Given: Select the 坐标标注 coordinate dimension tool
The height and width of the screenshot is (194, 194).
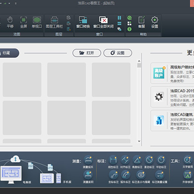Looking at the screenshot, I should (x=113, y=177).
